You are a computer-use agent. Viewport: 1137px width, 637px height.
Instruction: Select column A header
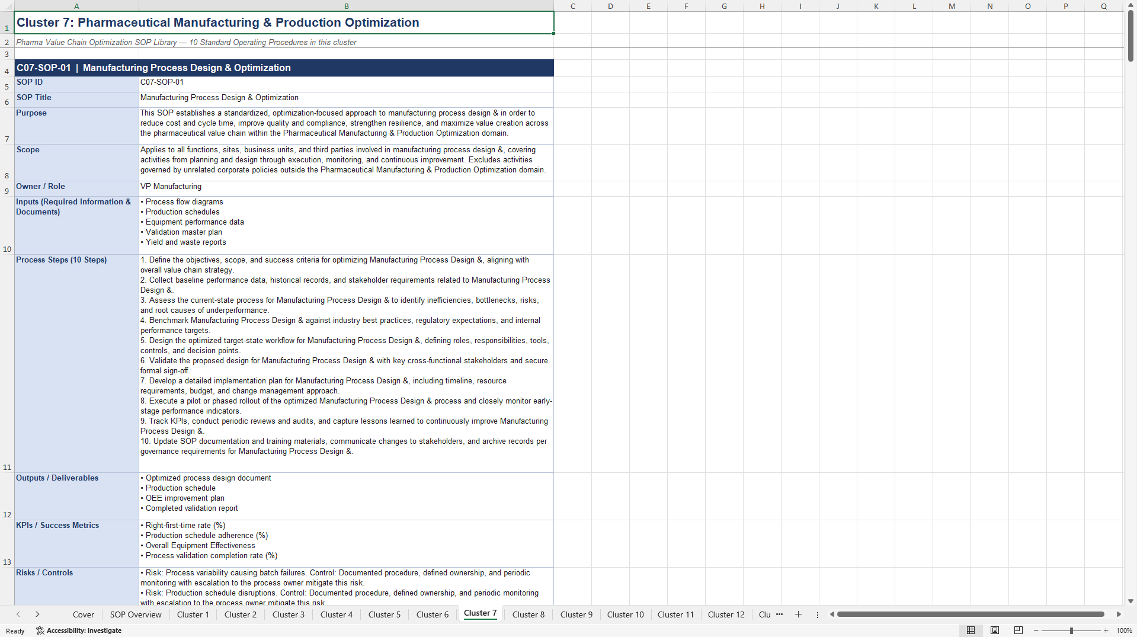pyautogui.click(x=76, y=6)
